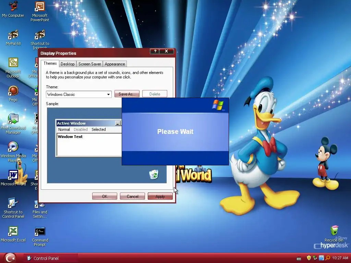This screenshot has height=263, width=351.
Task: Click the Start button with the crescent flag
Action: click(10, 258)
